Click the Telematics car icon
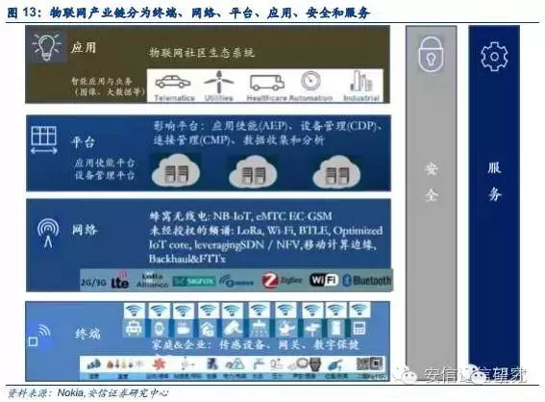The width and height of the screenshot is (545, 402). pos(173,82)
